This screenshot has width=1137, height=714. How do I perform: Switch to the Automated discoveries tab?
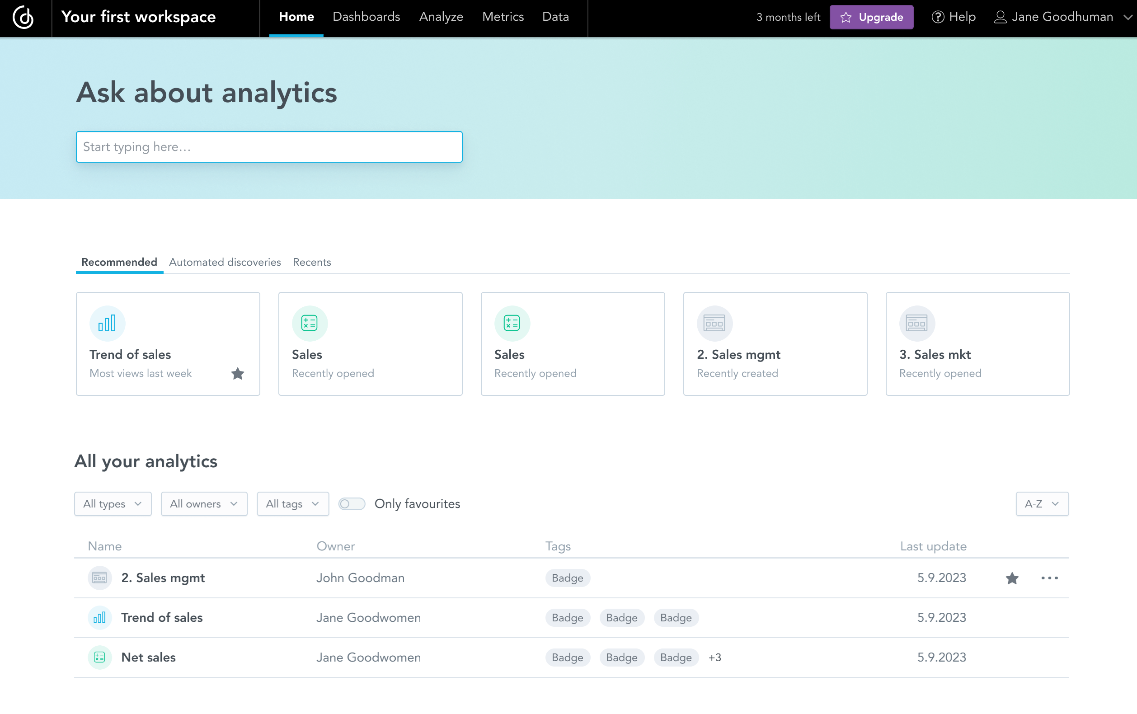pyautogui.click(x=225, y=262)
